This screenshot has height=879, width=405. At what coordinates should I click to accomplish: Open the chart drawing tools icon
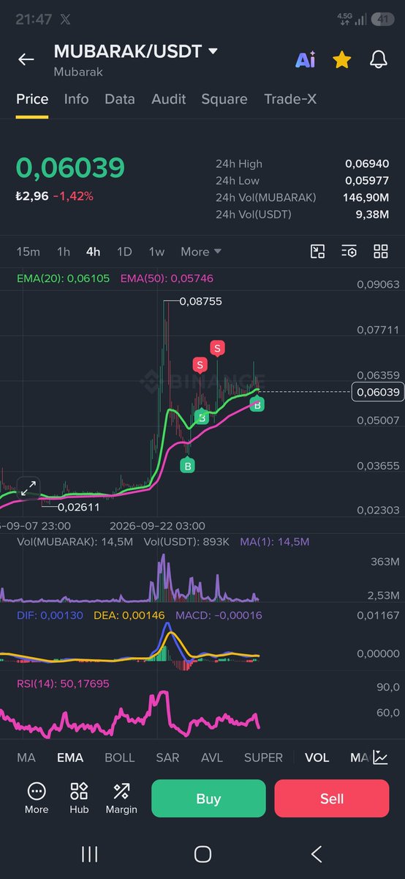pyautogui.click(x=317, y=251)
